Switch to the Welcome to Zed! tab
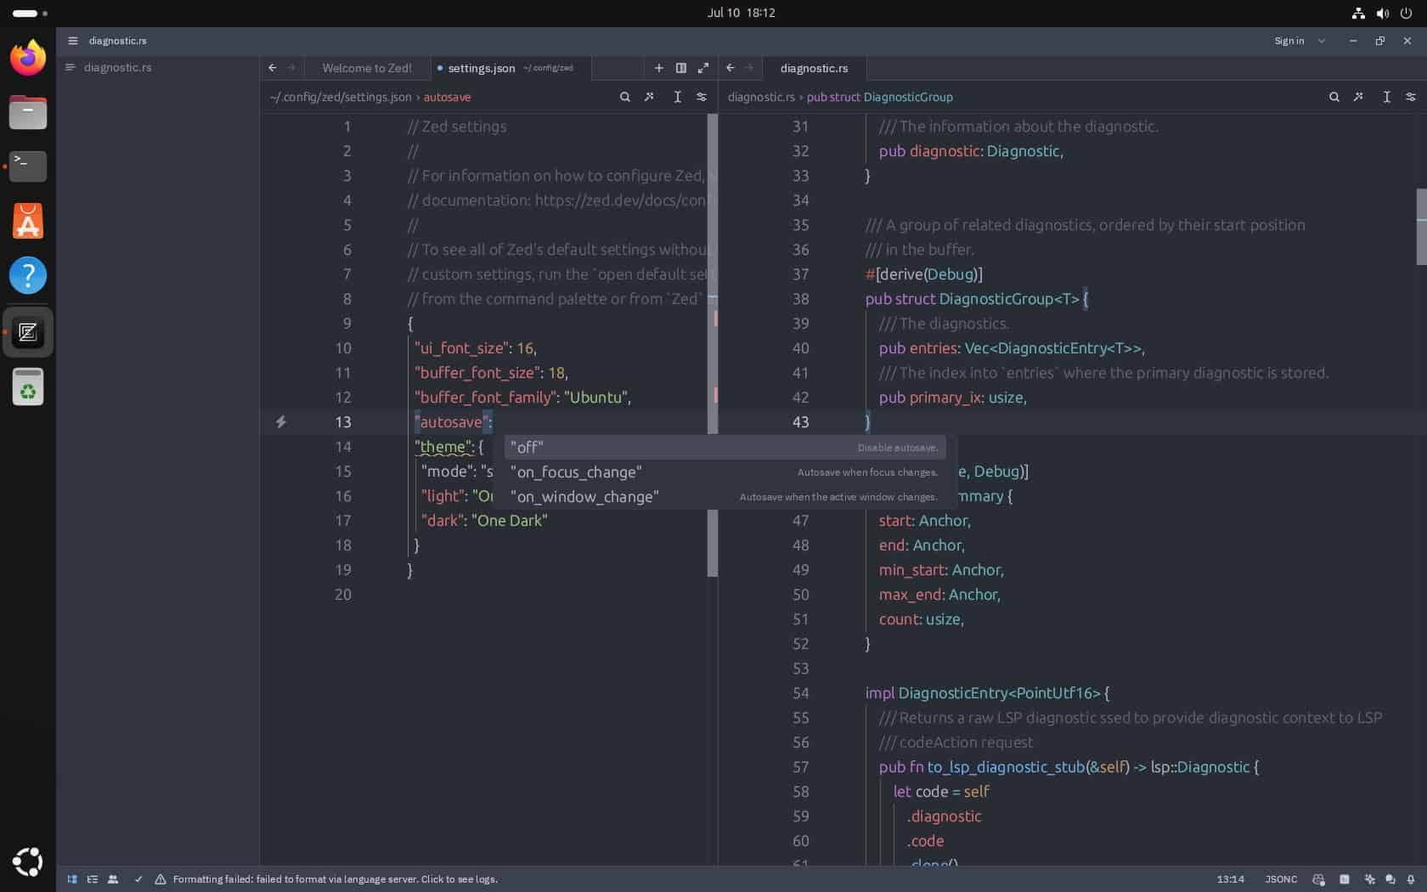1427x892 pixels. 366,68
